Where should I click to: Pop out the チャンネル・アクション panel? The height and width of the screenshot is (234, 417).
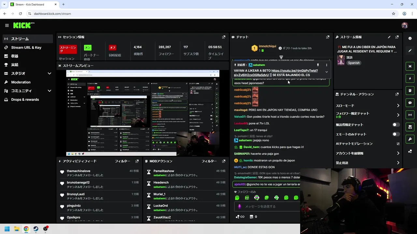pos(397,94)
